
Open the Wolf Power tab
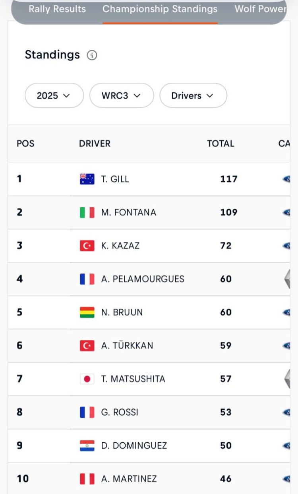[260, 9]
